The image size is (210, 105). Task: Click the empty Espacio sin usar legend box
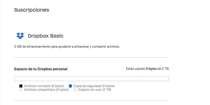click(75, 90)
